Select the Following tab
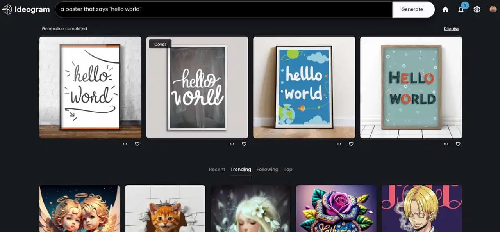500x232 pixels. tap(267, 170)
